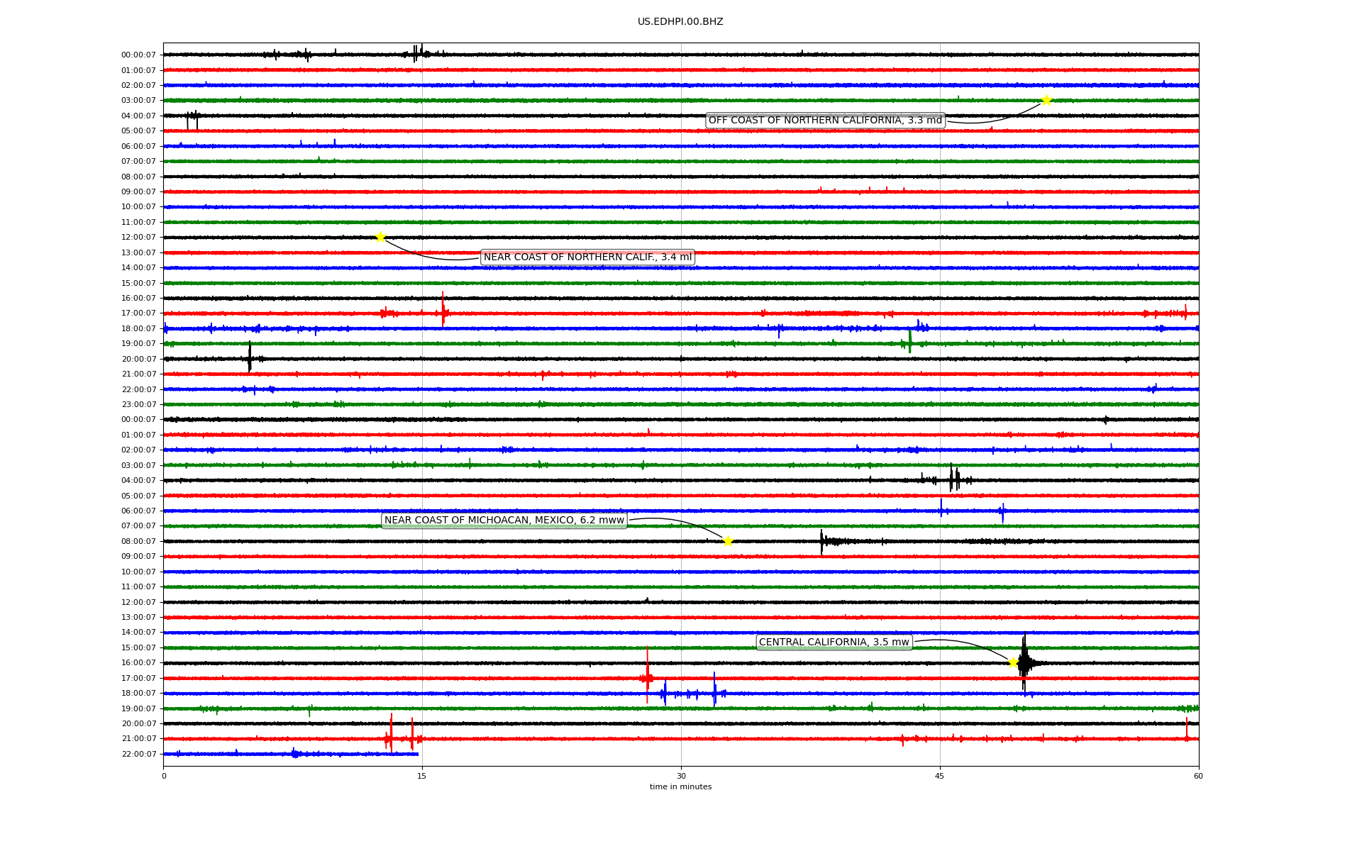Click the MICHOACAN, MEXICO 6.2 mww annotation
Viewport: 1362px width, 851px height.
[504, 521]
